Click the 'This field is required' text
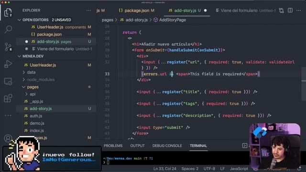 pyautogui.click(x=216, y=74)
